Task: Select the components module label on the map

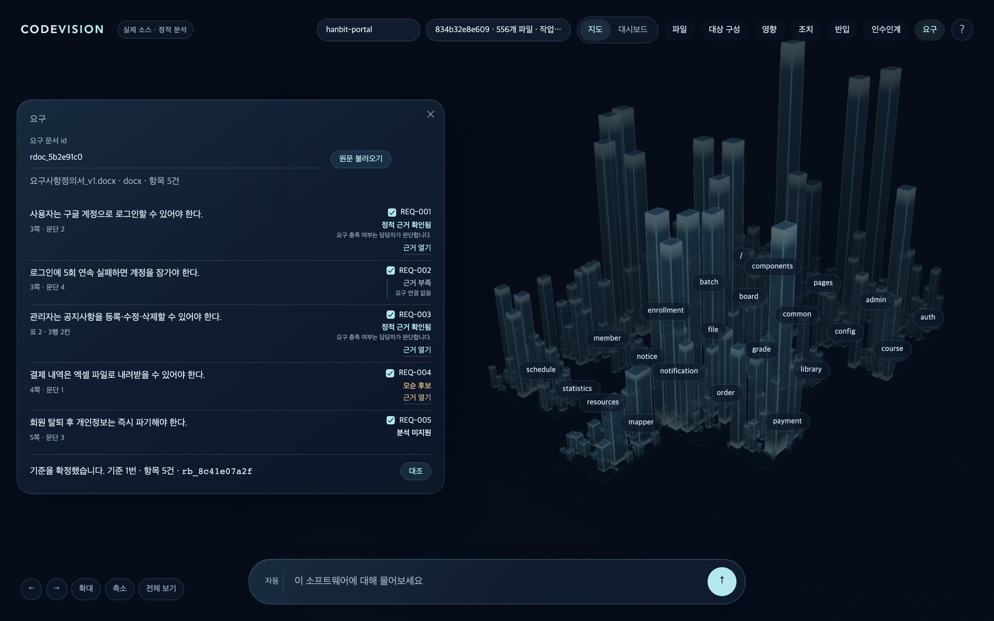Action: click(x=772, y=266)
